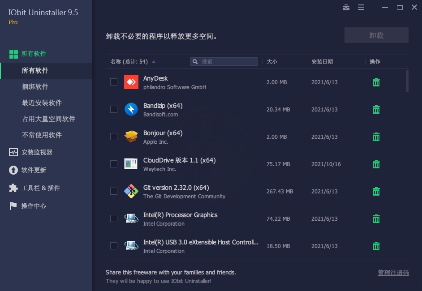Check the Bonjour (x64) checkbox
Image resolution: width=422 pixels, height=291 pixels.
click(x=114, y=137)
